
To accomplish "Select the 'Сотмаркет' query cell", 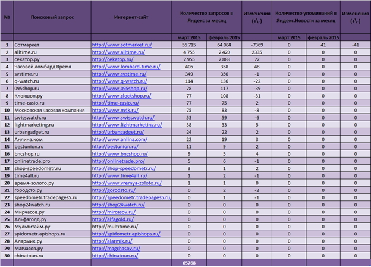I will pos(52,45).
